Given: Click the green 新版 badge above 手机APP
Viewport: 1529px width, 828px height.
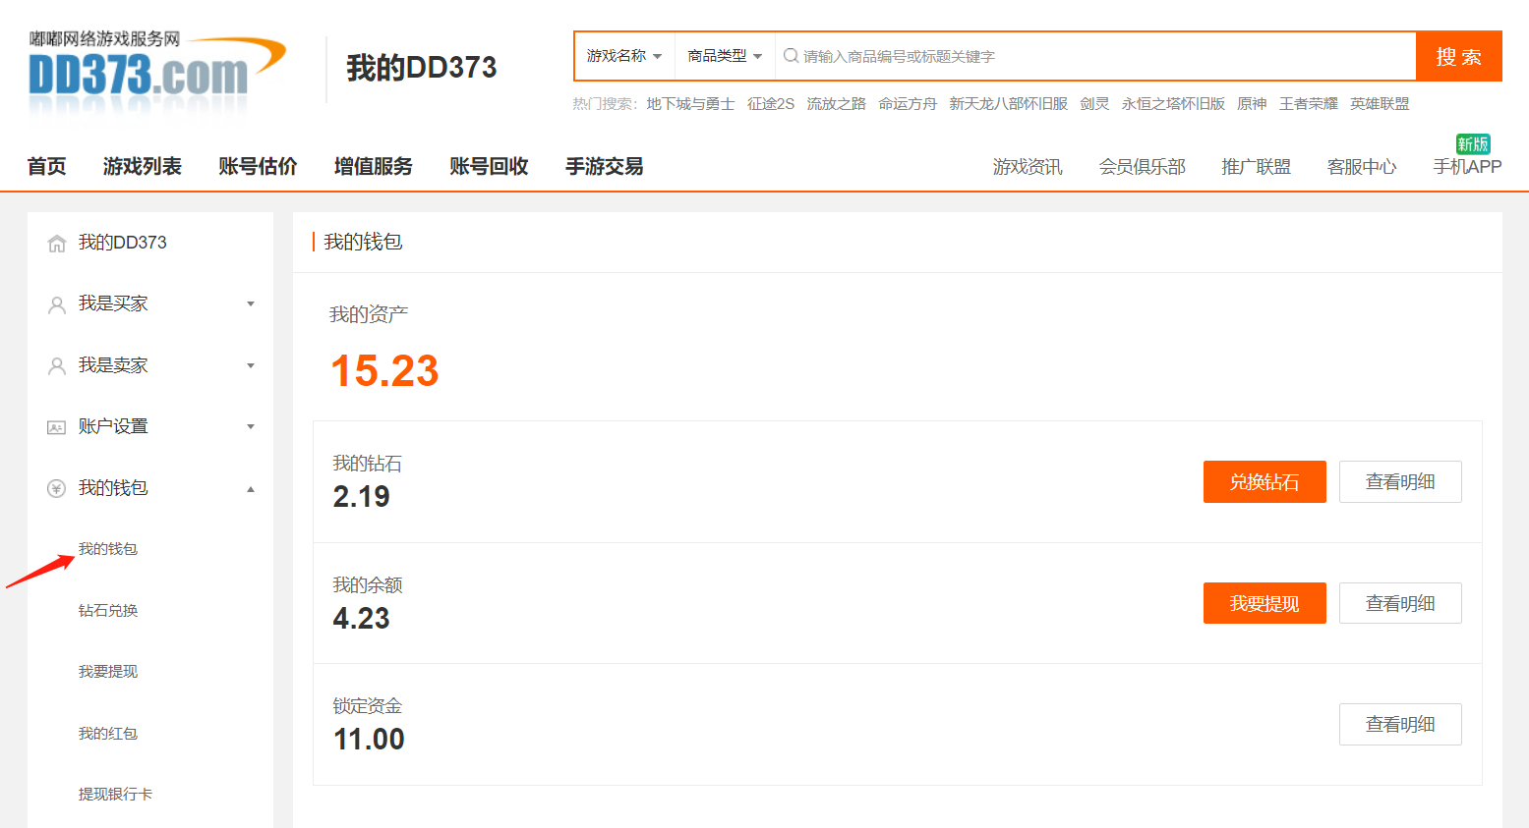Looking at the screenshot, I should pos(1472,143).
